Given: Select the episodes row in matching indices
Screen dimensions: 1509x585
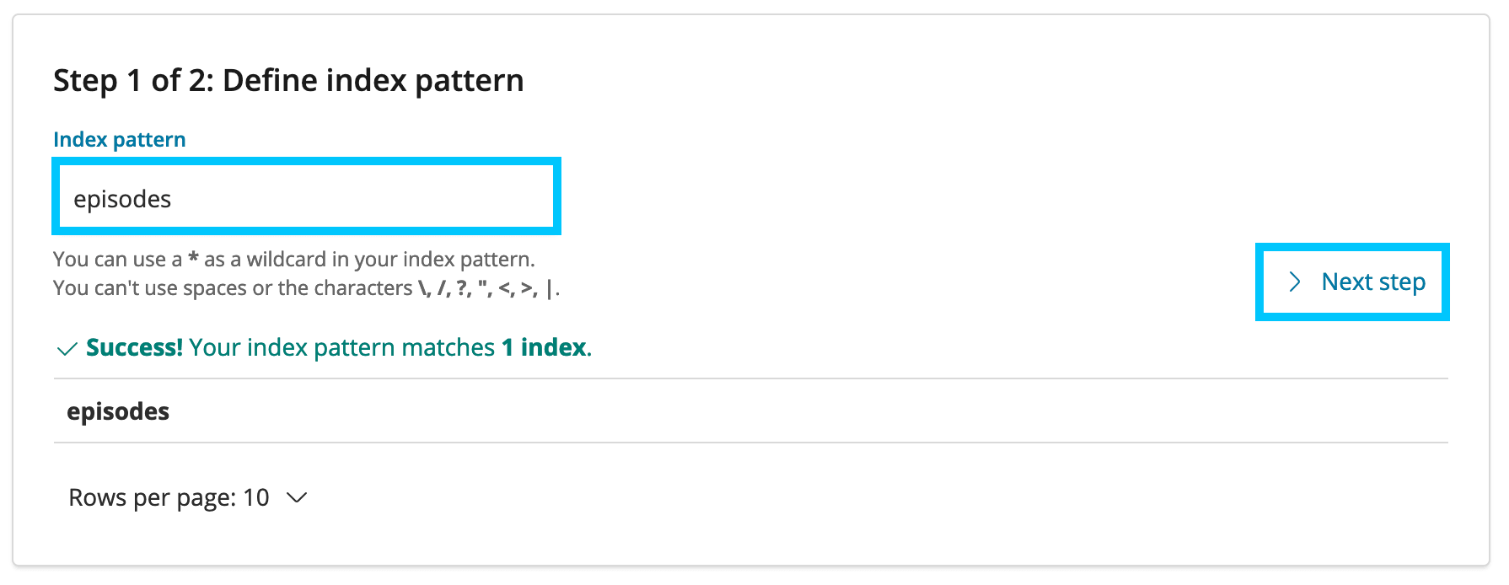Looking at the screenshot, I should point(118,411).
